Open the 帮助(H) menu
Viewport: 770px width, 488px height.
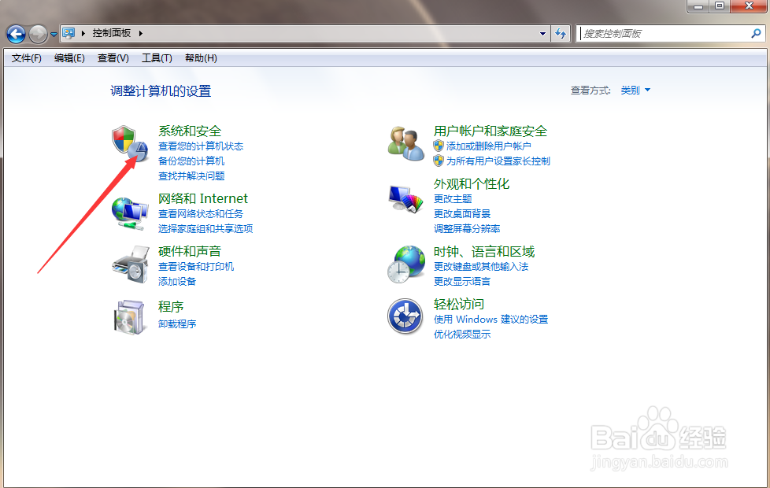click(x=201, y=58)
